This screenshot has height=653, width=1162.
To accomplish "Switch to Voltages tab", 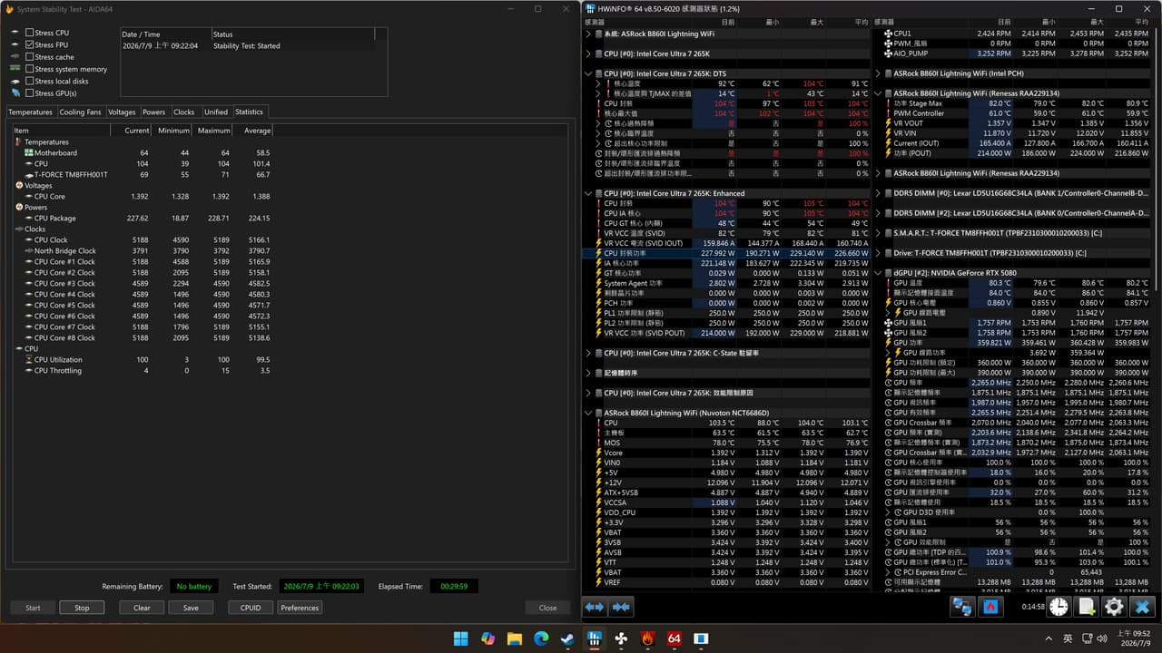I will click(122, 112).
